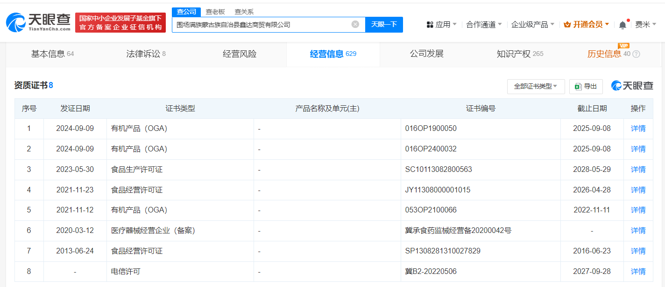The width and height of the screenshot is (665, 287).
Task: Open 详情 for certificate JY11308000001015
Action: pyautogui.click(x=638, y=190)
